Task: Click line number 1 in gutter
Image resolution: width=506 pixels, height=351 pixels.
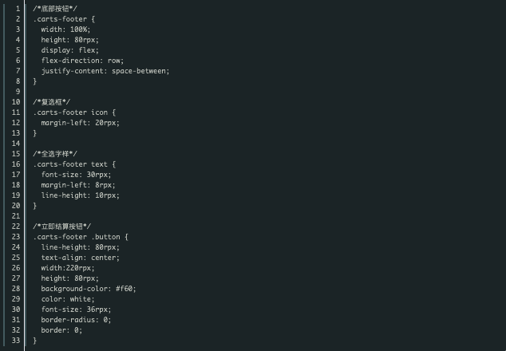Action: (18, 9)
